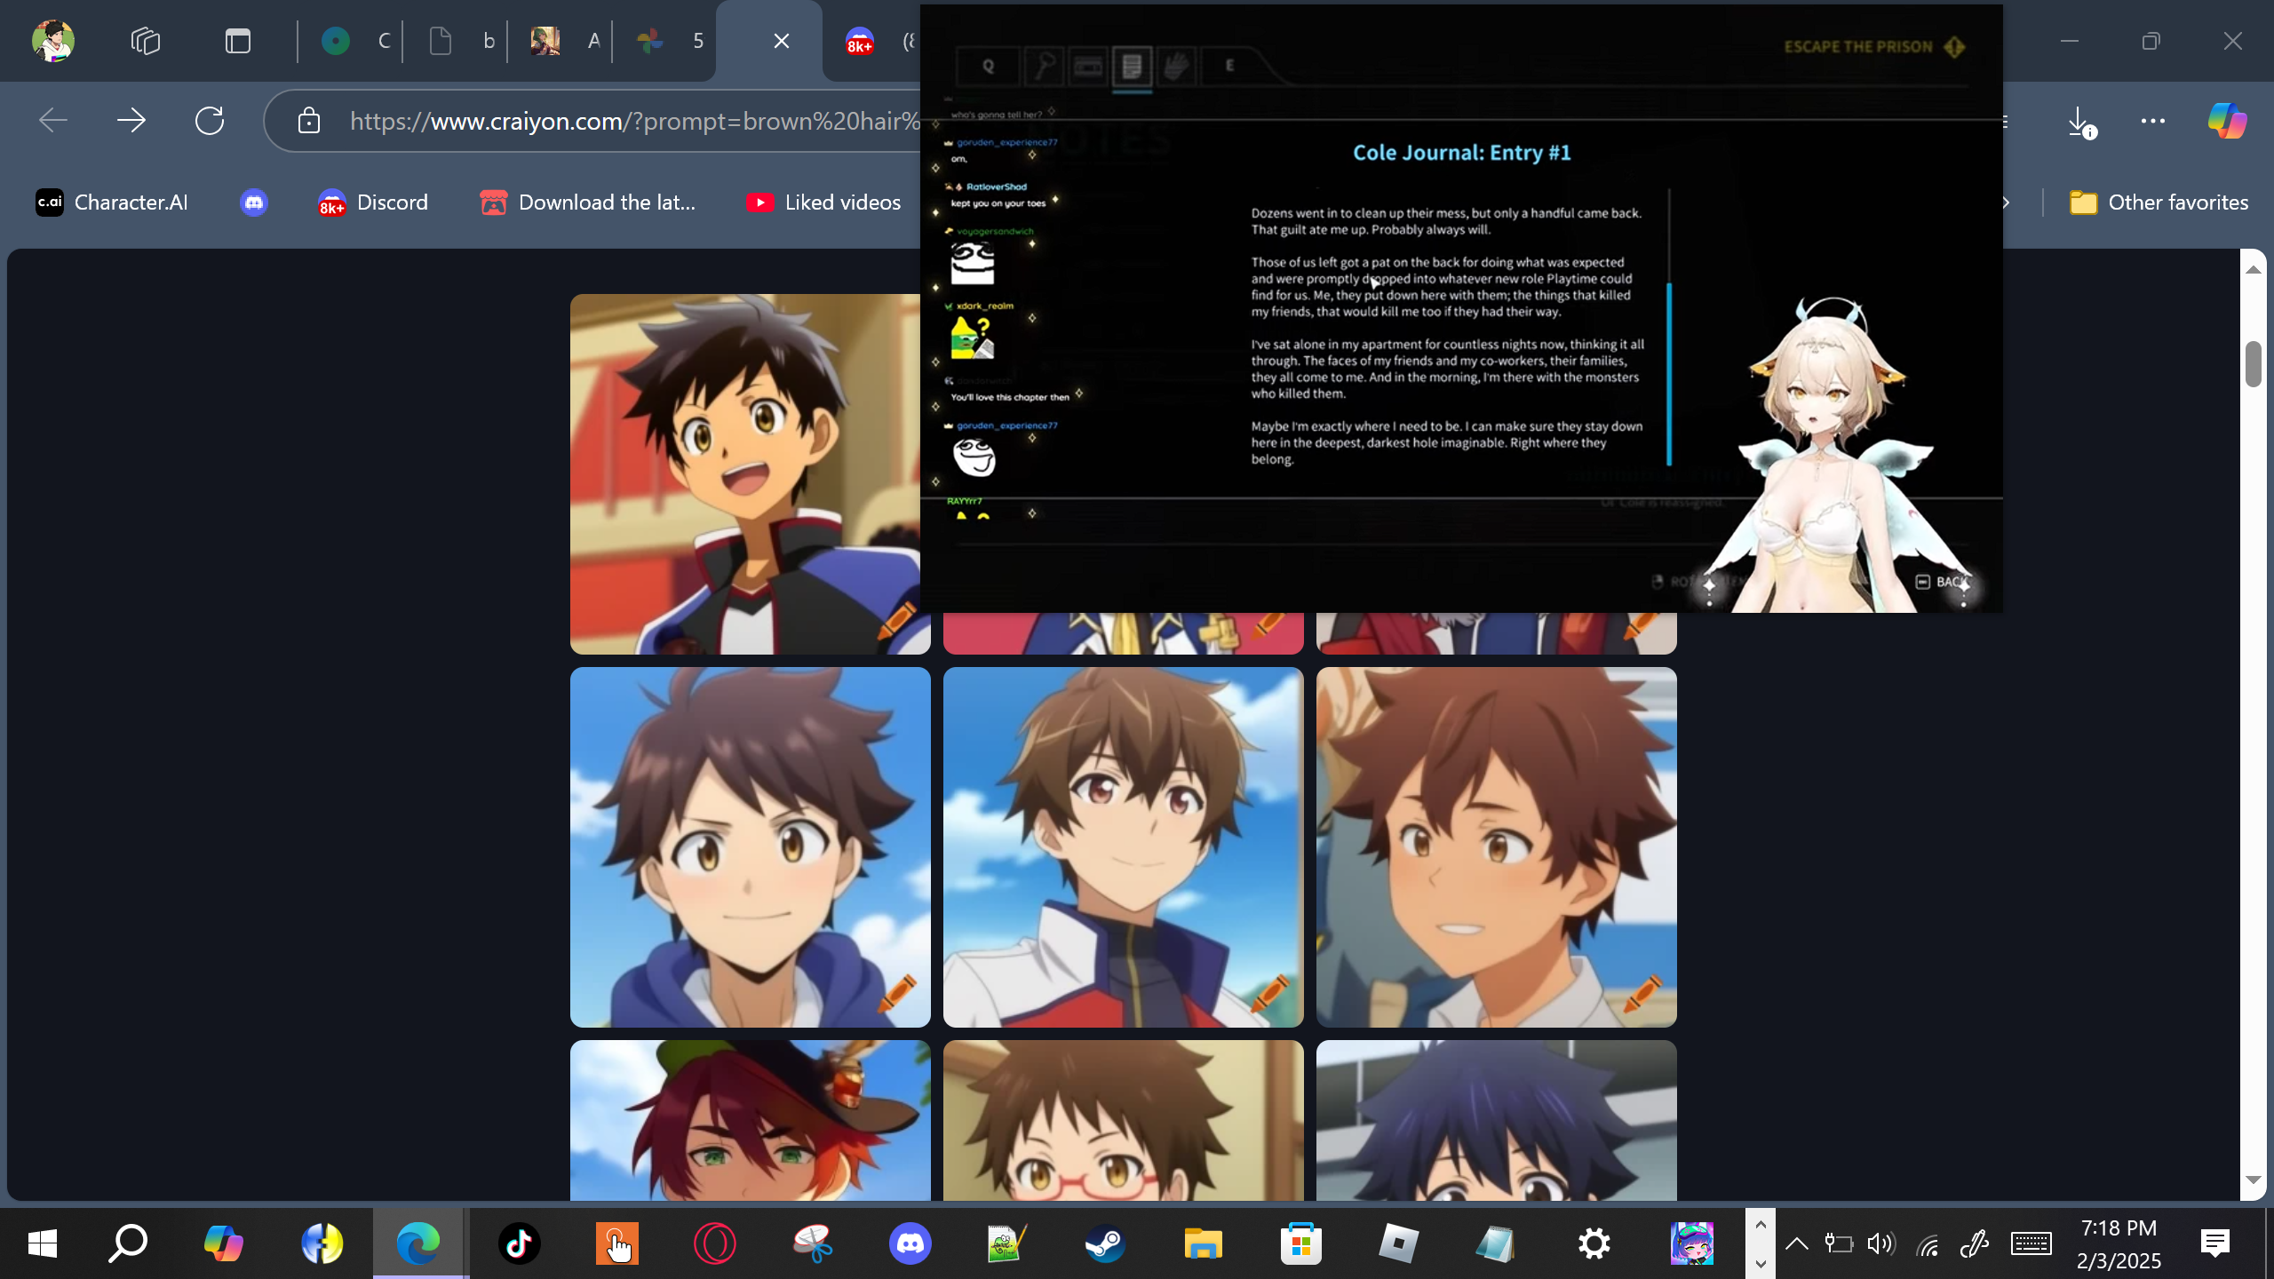2274x1279 pixels.
Task: Open the Discord favorite with 8k+ badge
Action: click(x=373, y=203)
